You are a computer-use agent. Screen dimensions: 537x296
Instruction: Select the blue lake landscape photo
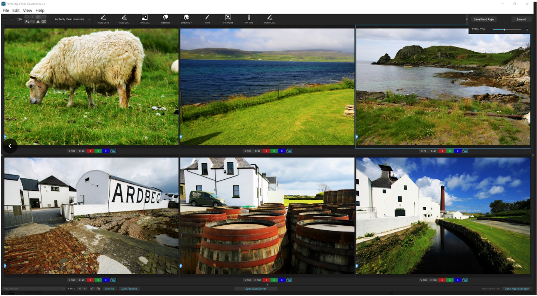(267, 86)
